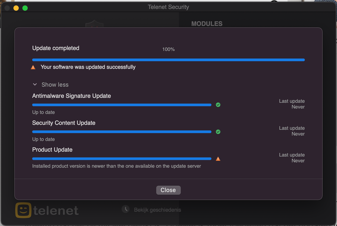Click the Update completed heading
Image resolution: width=337 pixels, height=226 pixels.
pyautogui.click(x=56, y=48)
